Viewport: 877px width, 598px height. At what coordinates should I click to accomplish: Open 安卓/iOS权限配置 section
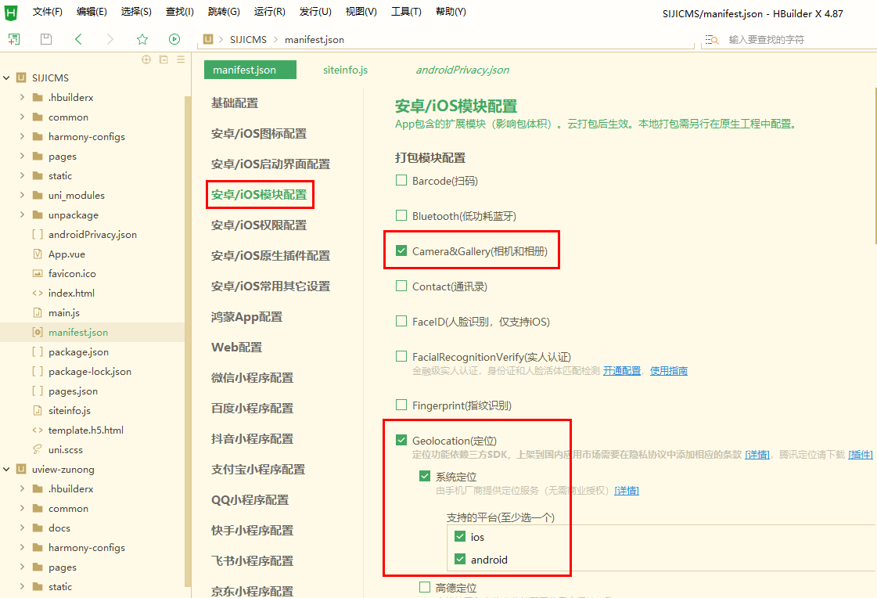tap(259, 225)
